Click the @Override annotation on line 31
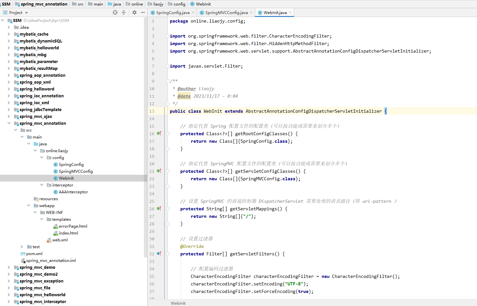This screenshot has height=306, width=477. click(192, 246)
